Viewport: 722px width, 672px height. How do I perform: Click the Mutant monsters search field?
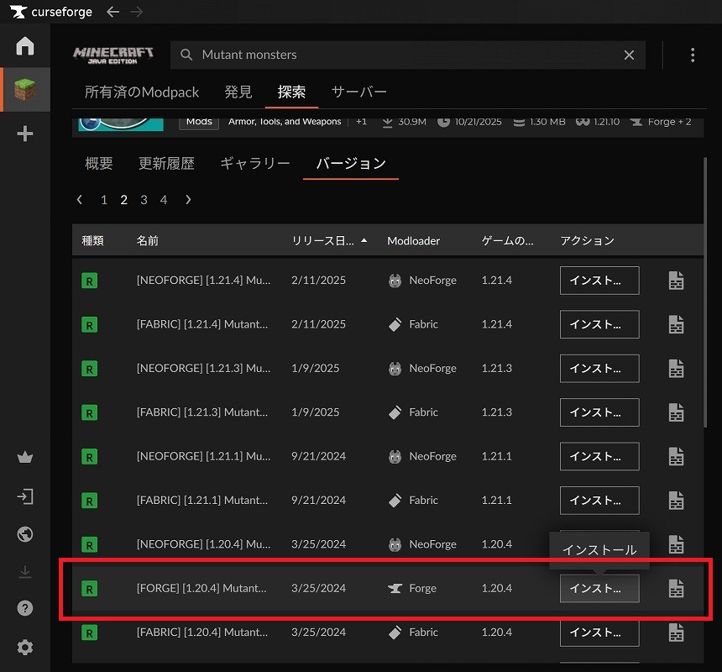tap(403, 55)
